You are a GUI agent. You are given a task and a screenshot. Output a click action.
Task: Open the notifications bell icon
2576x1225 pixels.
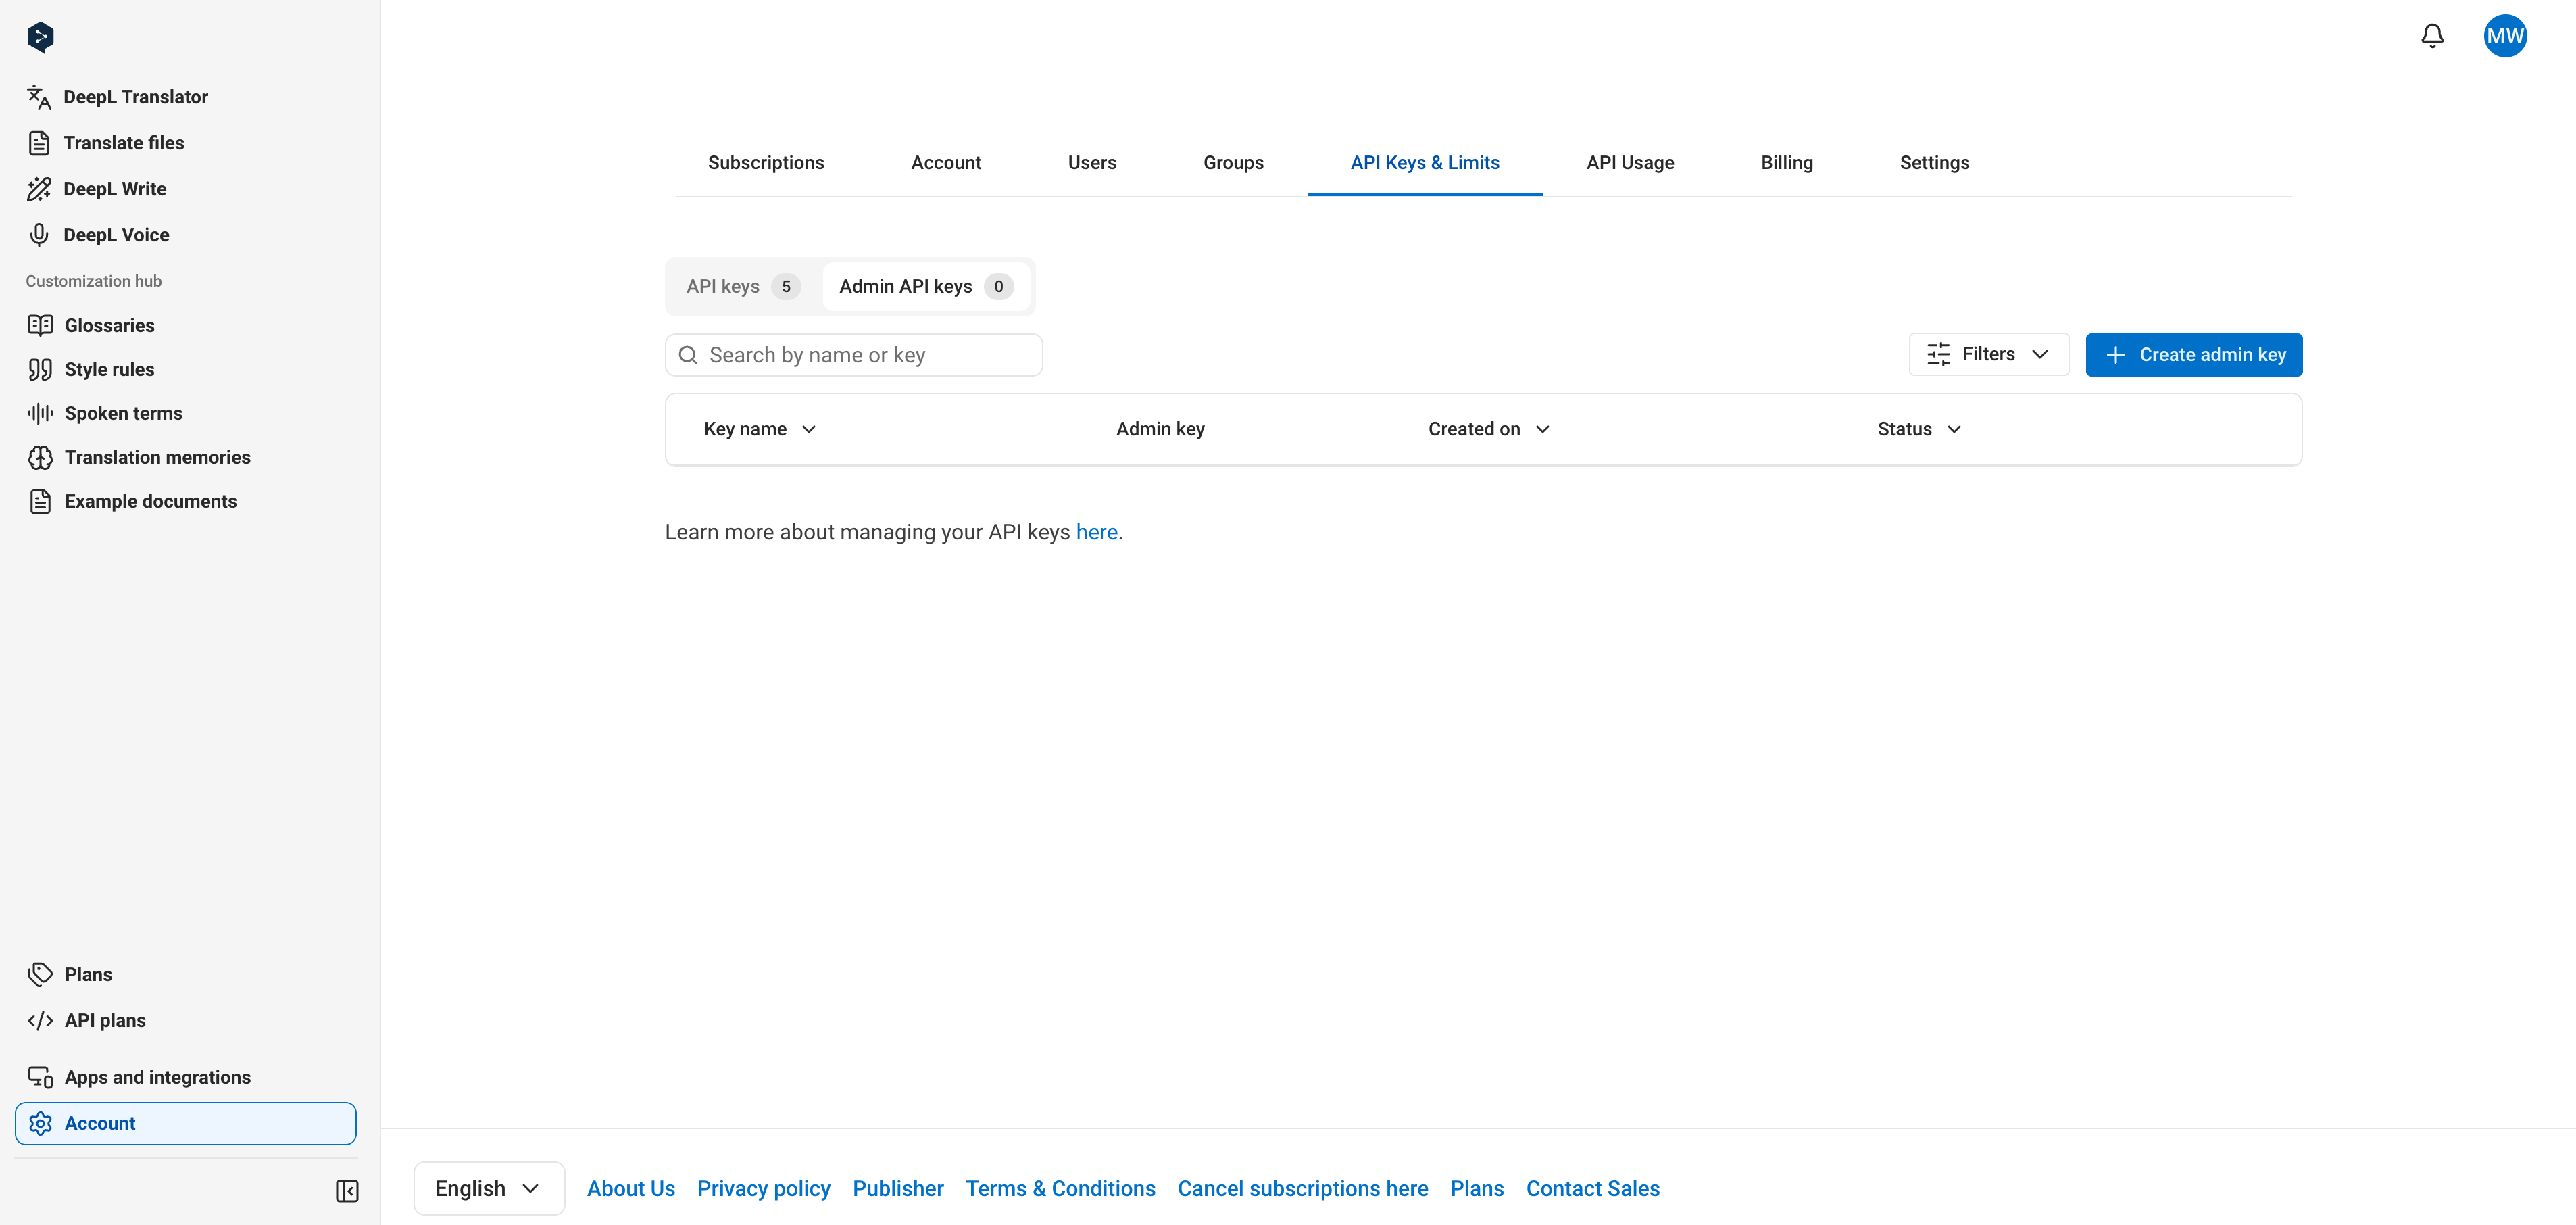point(2432,36)
